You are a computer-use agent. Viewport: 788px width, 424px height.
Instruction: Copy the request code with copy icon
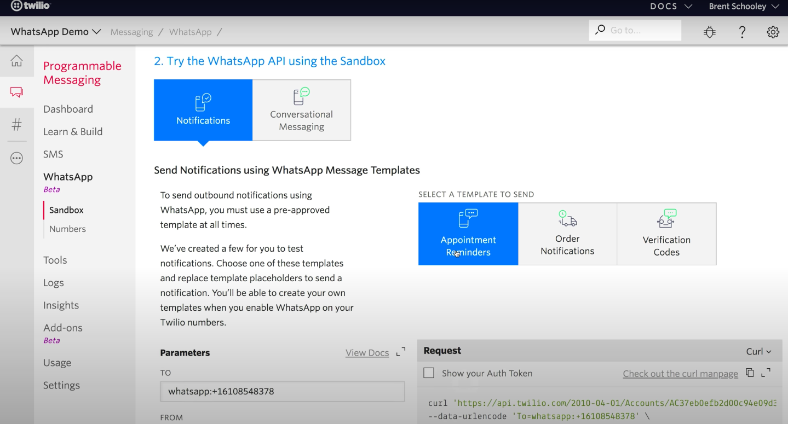tap(750, 373)
